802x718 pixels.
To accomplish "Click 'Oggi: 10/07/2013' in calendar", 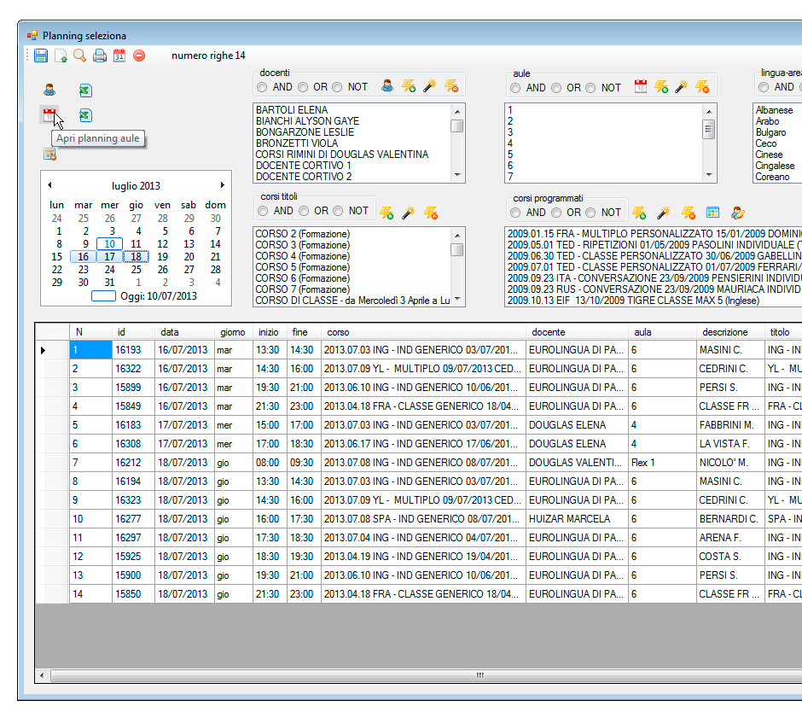I will (159, 295).
